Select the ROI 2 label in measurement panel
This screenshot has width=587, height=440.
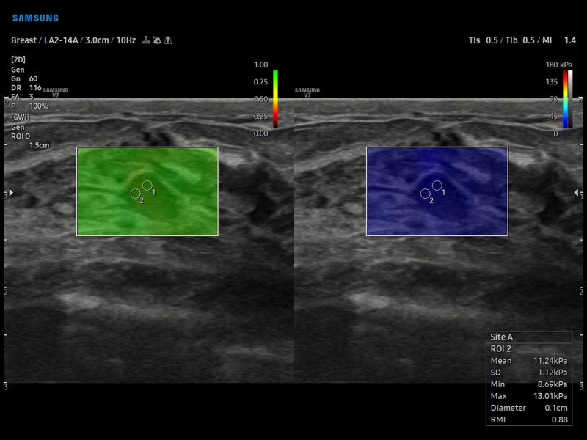point(501,349)
